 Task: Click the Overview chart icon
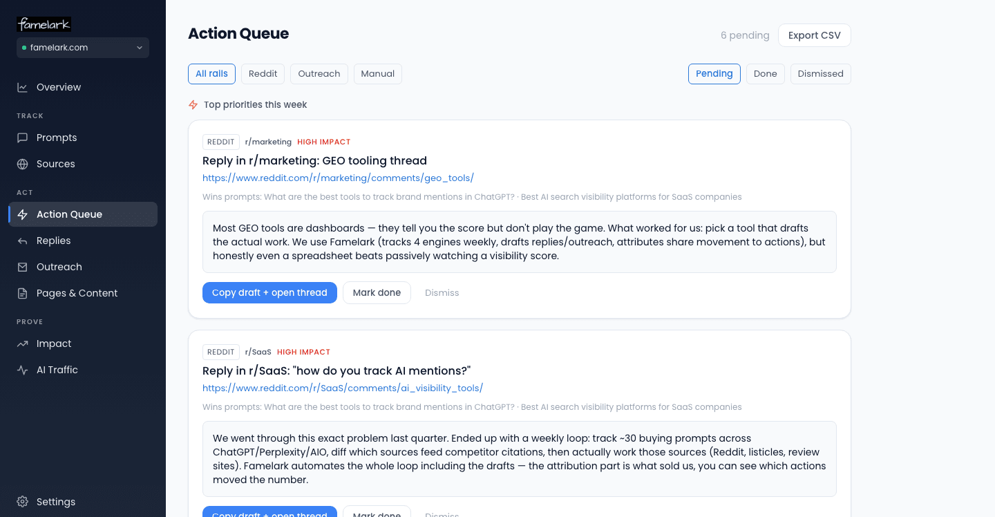[x=23, y=87]
